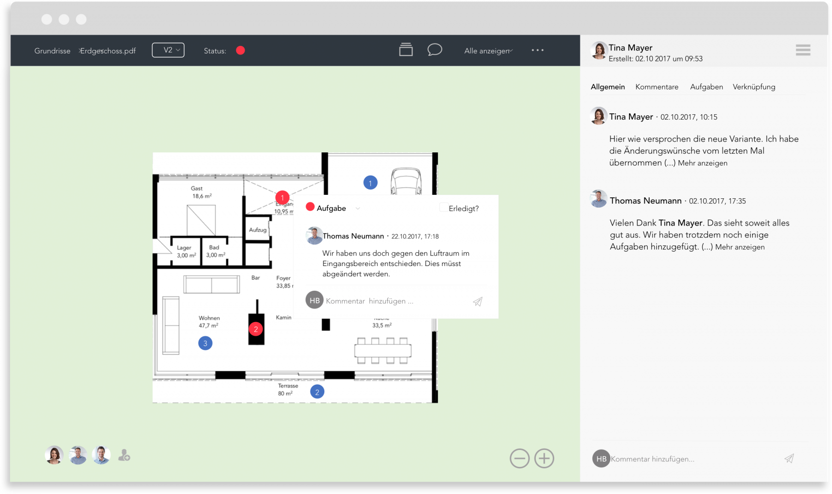
Task: Click the Tina Mayer mention in Thomas's comment
Action: pos(680,223)
